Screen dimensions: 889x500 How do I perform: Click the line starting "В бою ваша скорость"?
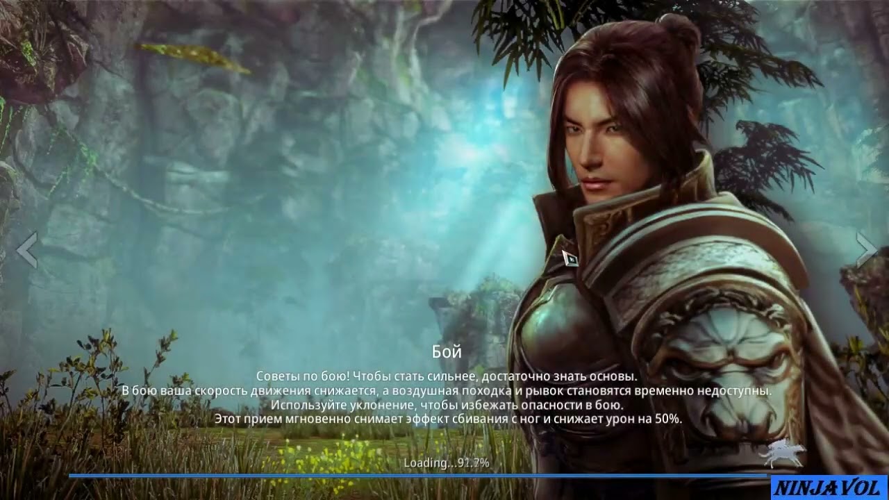447,391
